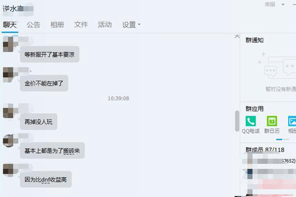The image size is (296, 197).
Task: Click avatar beside 等新服开了基本要凉 message
Action: (x=8, y=44)
